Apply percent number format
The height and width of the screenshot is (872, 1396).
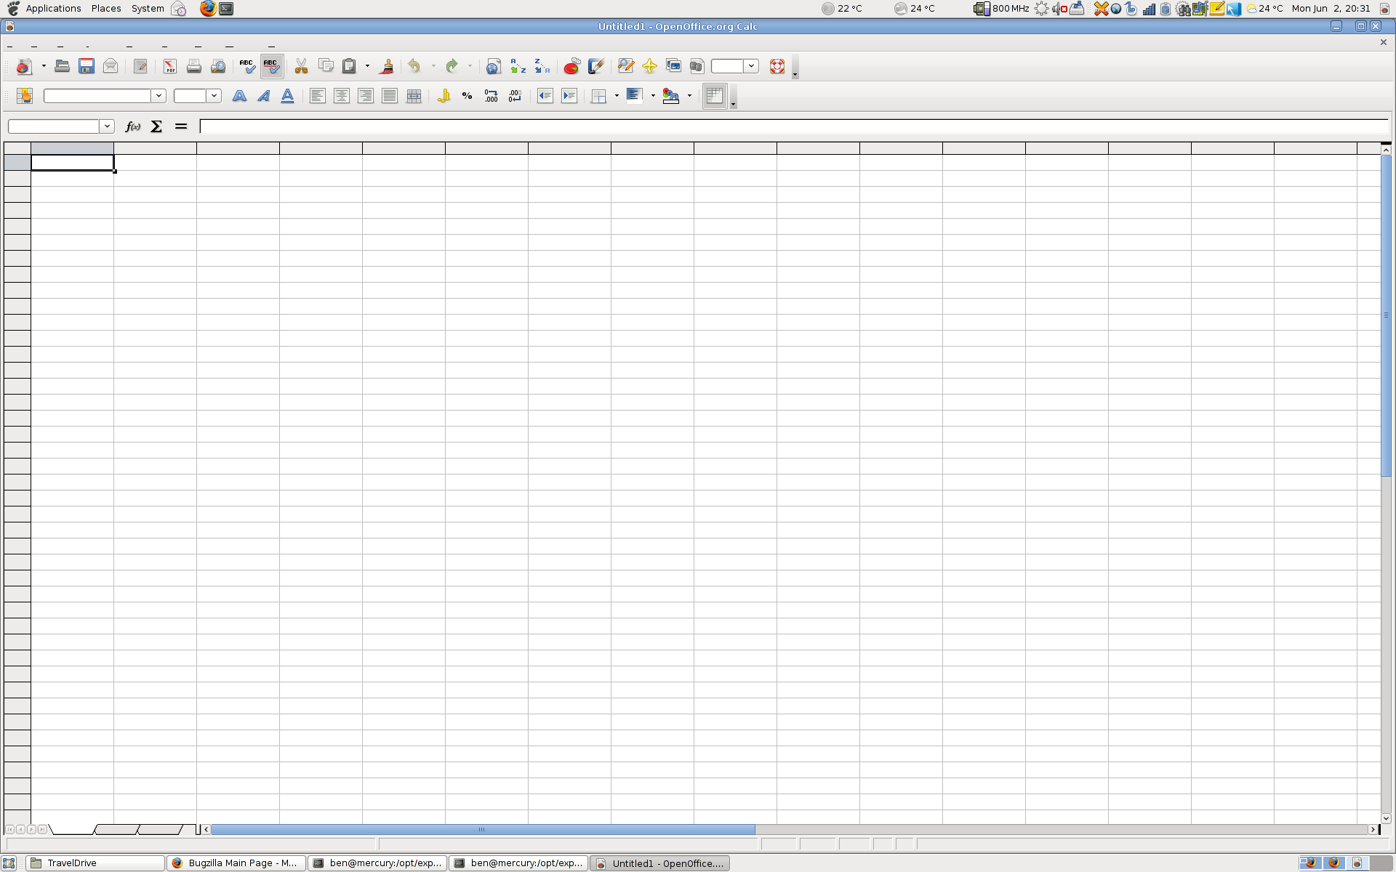pyautogui.click(x=467, y=96)
